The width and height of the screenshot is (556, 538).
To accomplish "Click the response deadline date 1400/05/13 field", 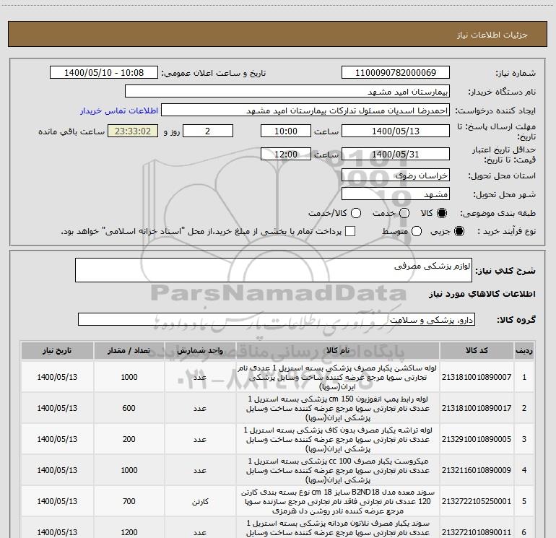I will click(x=396, y=131).
